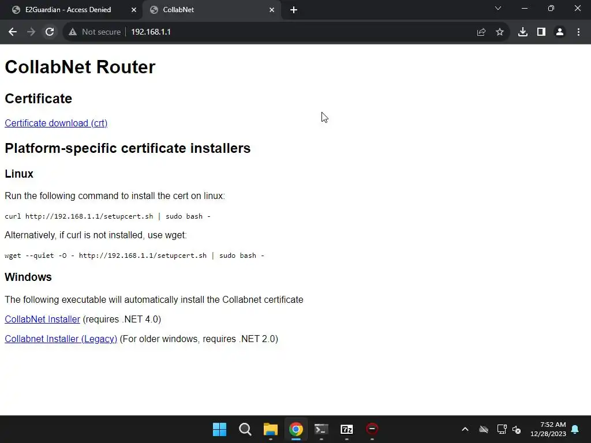The height and width of the screenshot is (443, 591).
Task: Open the Chrome profile menu
Action: [560, 32]
